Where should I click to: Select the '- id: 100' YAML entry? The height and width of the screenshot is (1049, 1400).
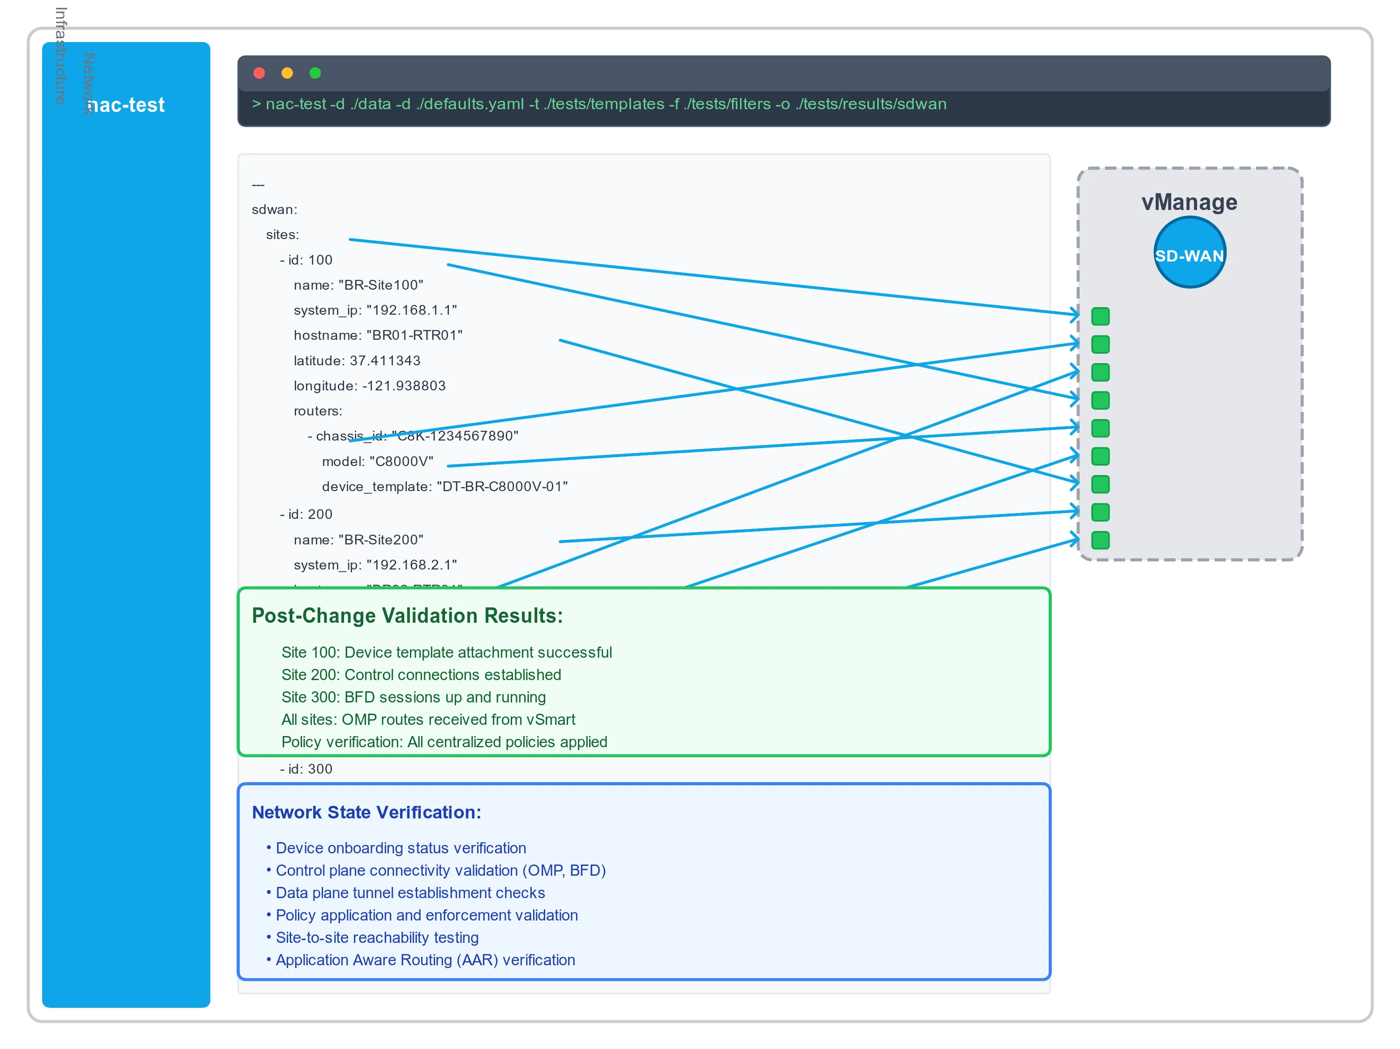coord(306,260)
